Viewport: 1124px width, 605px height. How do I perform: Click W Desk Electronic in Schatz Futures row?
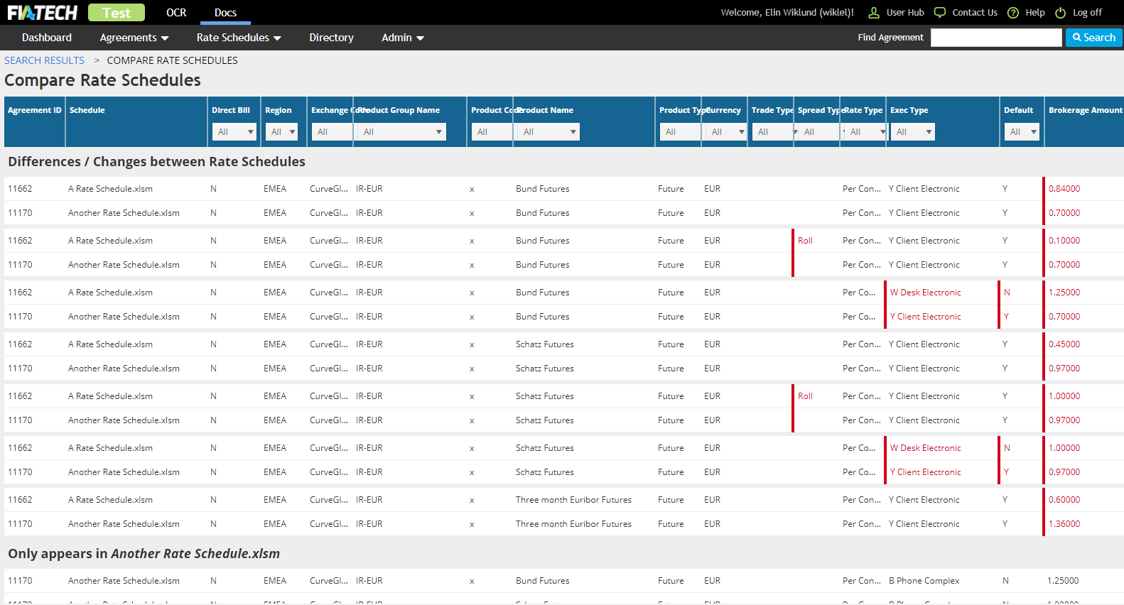pos(925,448)
